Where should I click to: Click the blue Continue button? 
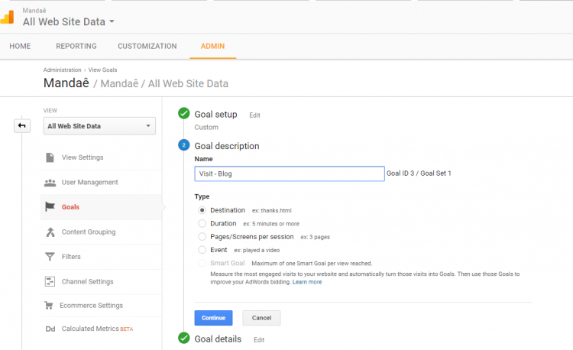[x=213, y=318]
